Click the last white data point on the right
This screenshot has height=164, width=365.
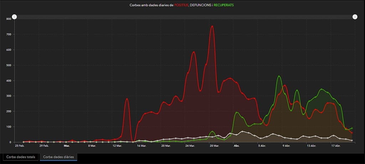352,140
